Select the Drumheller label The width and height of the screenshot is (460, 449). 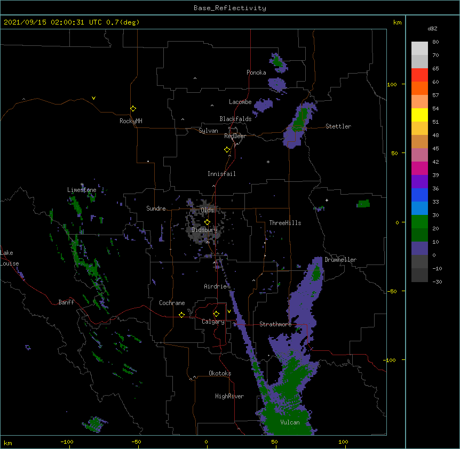[340, 260]
